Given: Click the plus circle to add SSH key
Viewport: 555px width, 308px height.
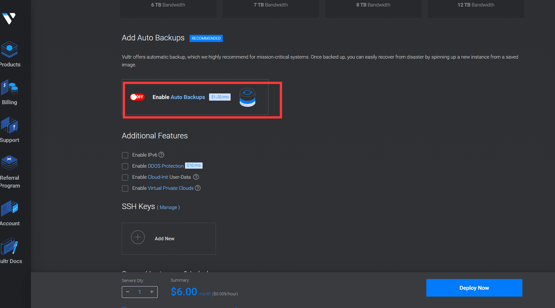Looking at the screenshot, I should click(x=138, y=237).
